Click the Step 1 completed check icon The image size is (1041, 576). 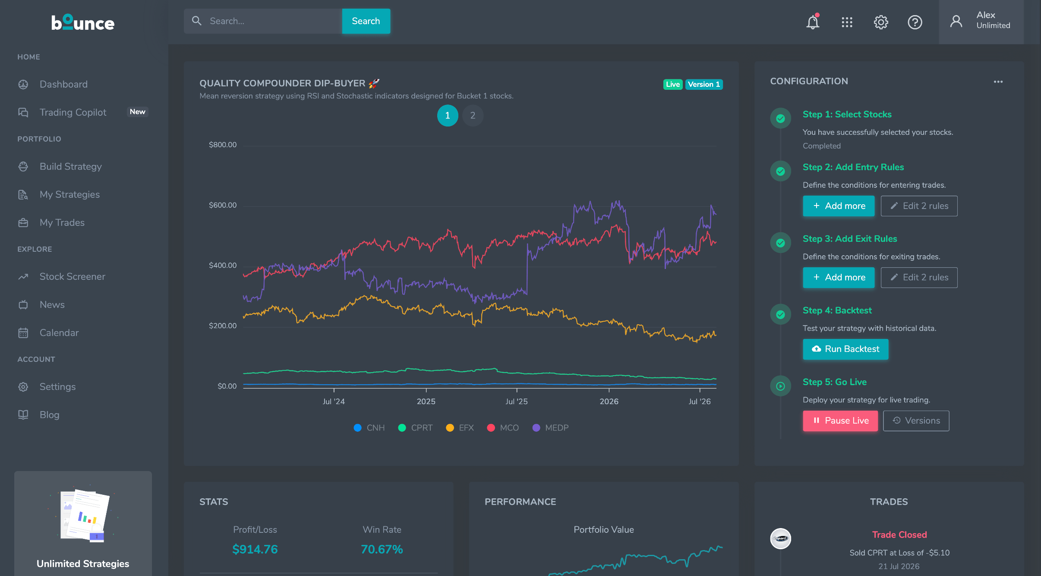pos(780,118)
